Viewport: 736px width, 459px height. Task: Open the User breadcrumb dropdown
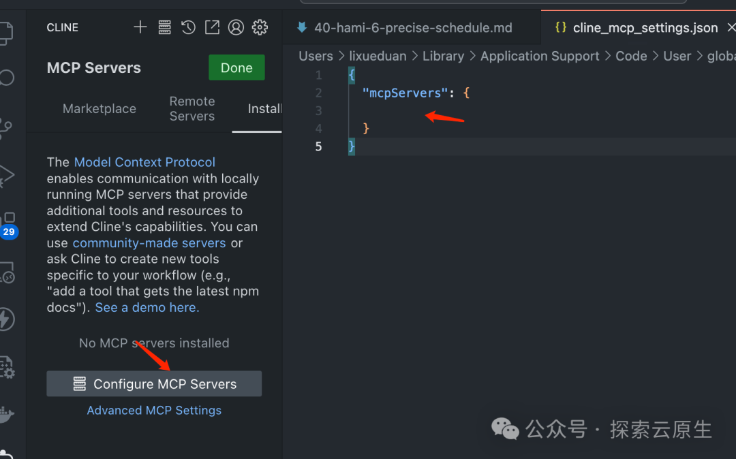click(x=677, y=56)
